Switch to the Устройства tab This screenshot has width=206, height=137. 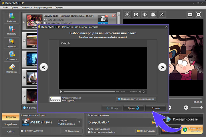click(x=11, y=124)
